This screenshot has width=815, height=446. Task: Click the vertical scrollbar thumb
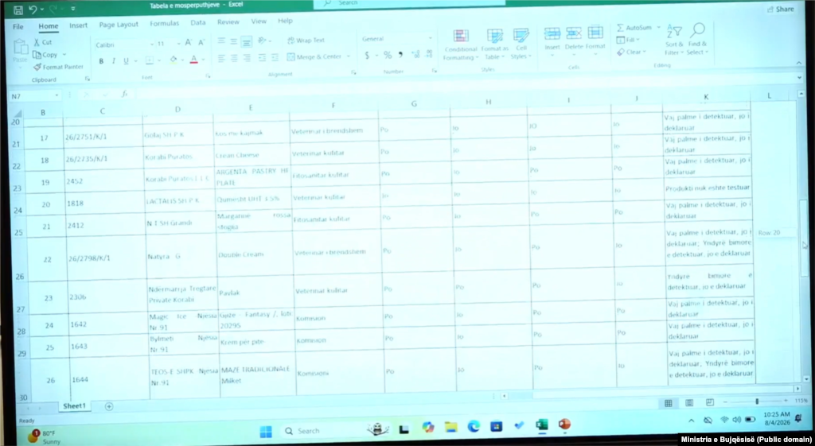tap(804, 240)
